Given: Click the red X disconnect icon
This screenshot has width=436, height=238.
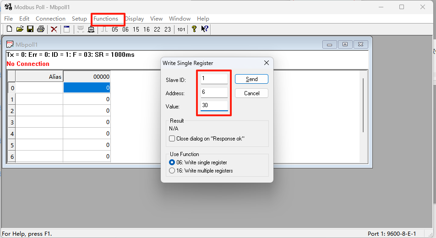Looking at the screenshot, I should tap(54, 29).
